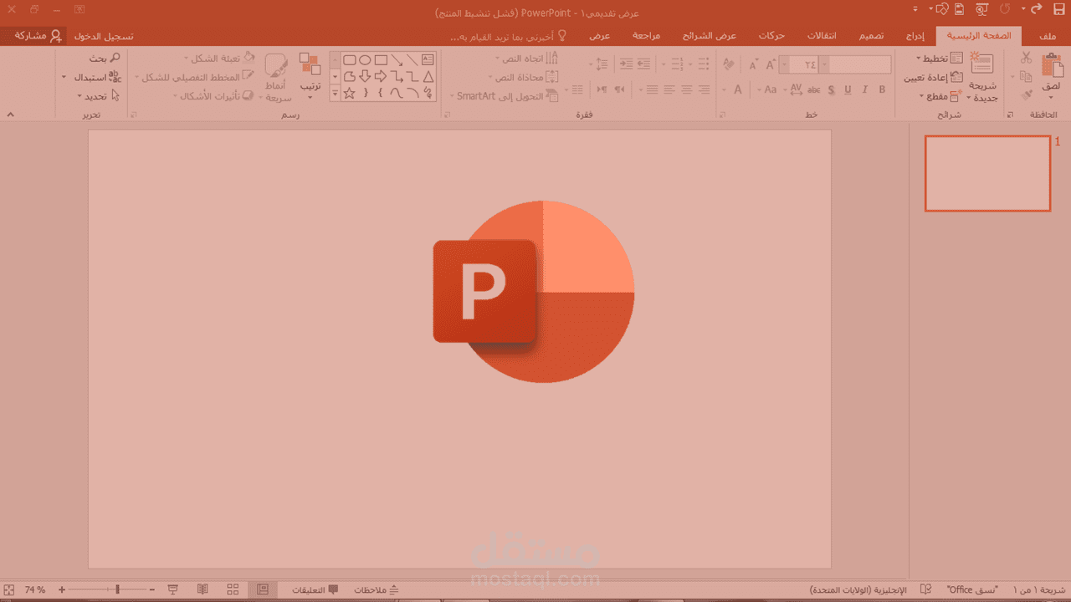Toggle Italic formatting
1071x602 pixels.
[865, 89]
